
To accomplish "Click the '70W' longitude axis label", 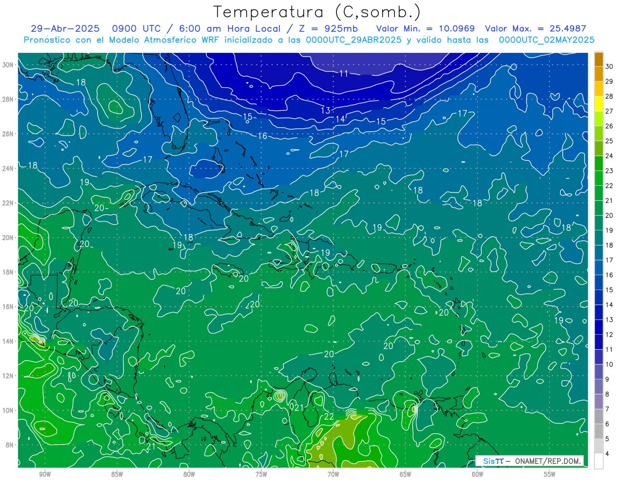I will pyautogui.click(x=333, y=474).
